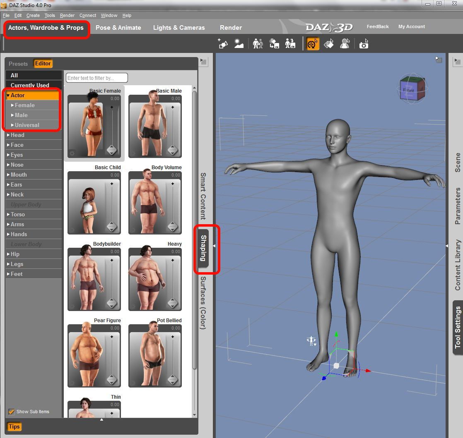The width and height of the screenshot is (463, 438).
Task: Open the Window menu
Action: [x=109, y=15]
